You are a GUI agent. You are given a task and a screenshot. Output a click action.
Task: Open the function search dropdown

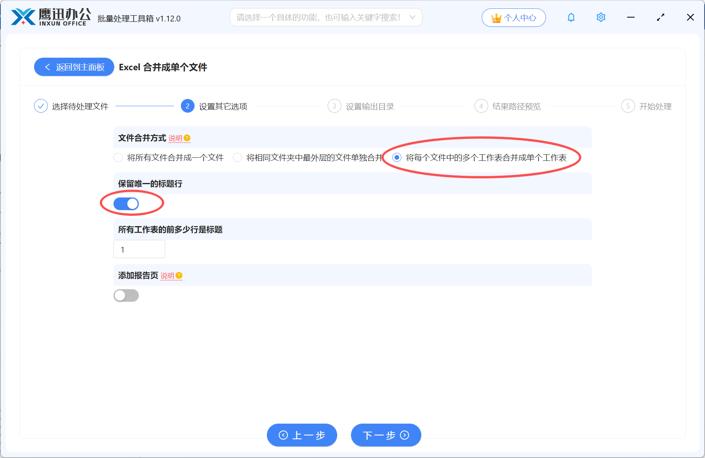[x=326, y=17]
